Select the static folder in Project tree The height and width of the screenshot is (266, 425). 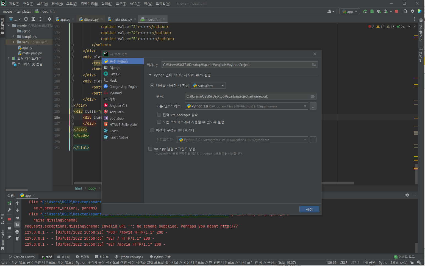(x=26, y=31)
